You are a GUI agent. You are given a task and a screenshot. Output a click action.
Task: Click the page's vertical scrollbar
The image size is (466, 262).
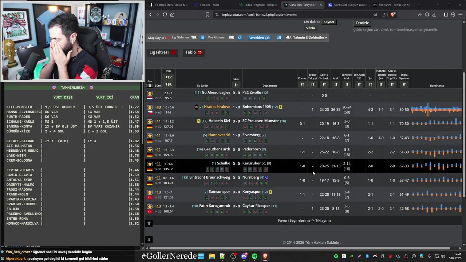click(x=463, y=135)
